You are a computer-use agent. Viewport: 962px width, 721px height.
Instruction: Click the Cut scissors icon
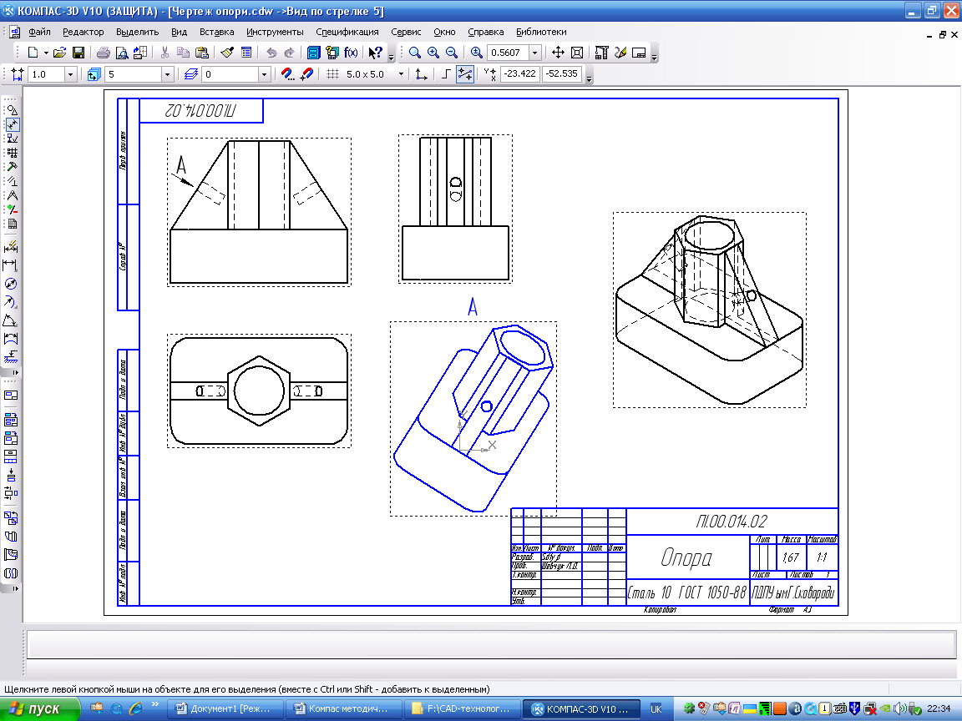165,53
